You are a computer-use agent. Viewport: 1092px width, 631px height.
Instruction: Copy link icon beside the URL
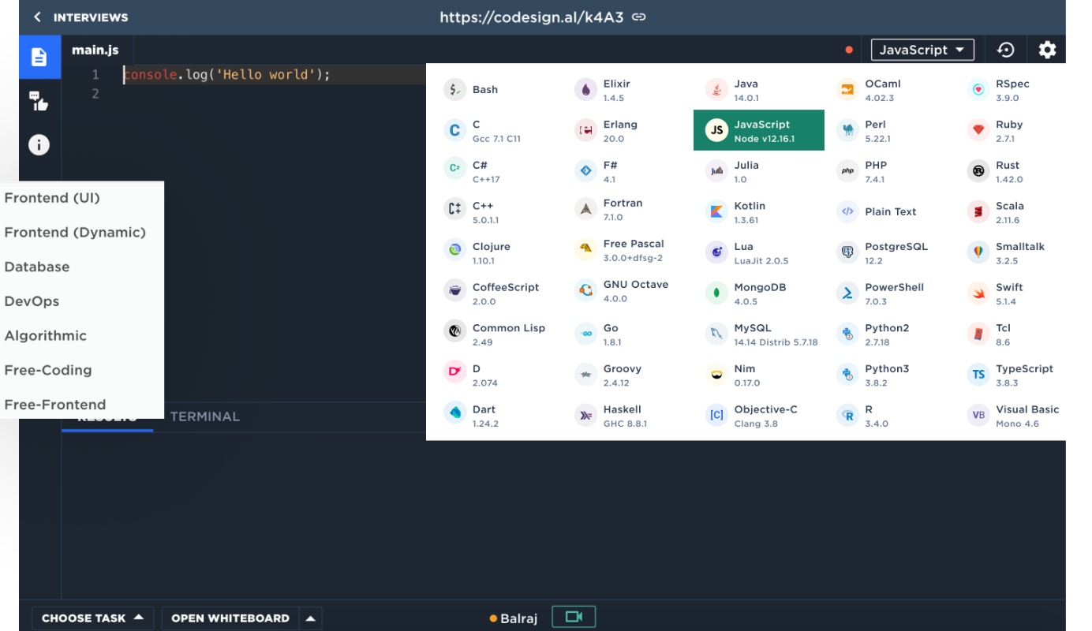point(639,17)
